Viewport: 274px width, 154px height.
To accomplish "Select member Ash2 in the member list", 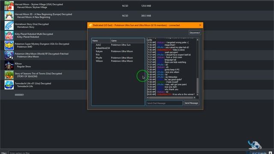I will 98,45.
